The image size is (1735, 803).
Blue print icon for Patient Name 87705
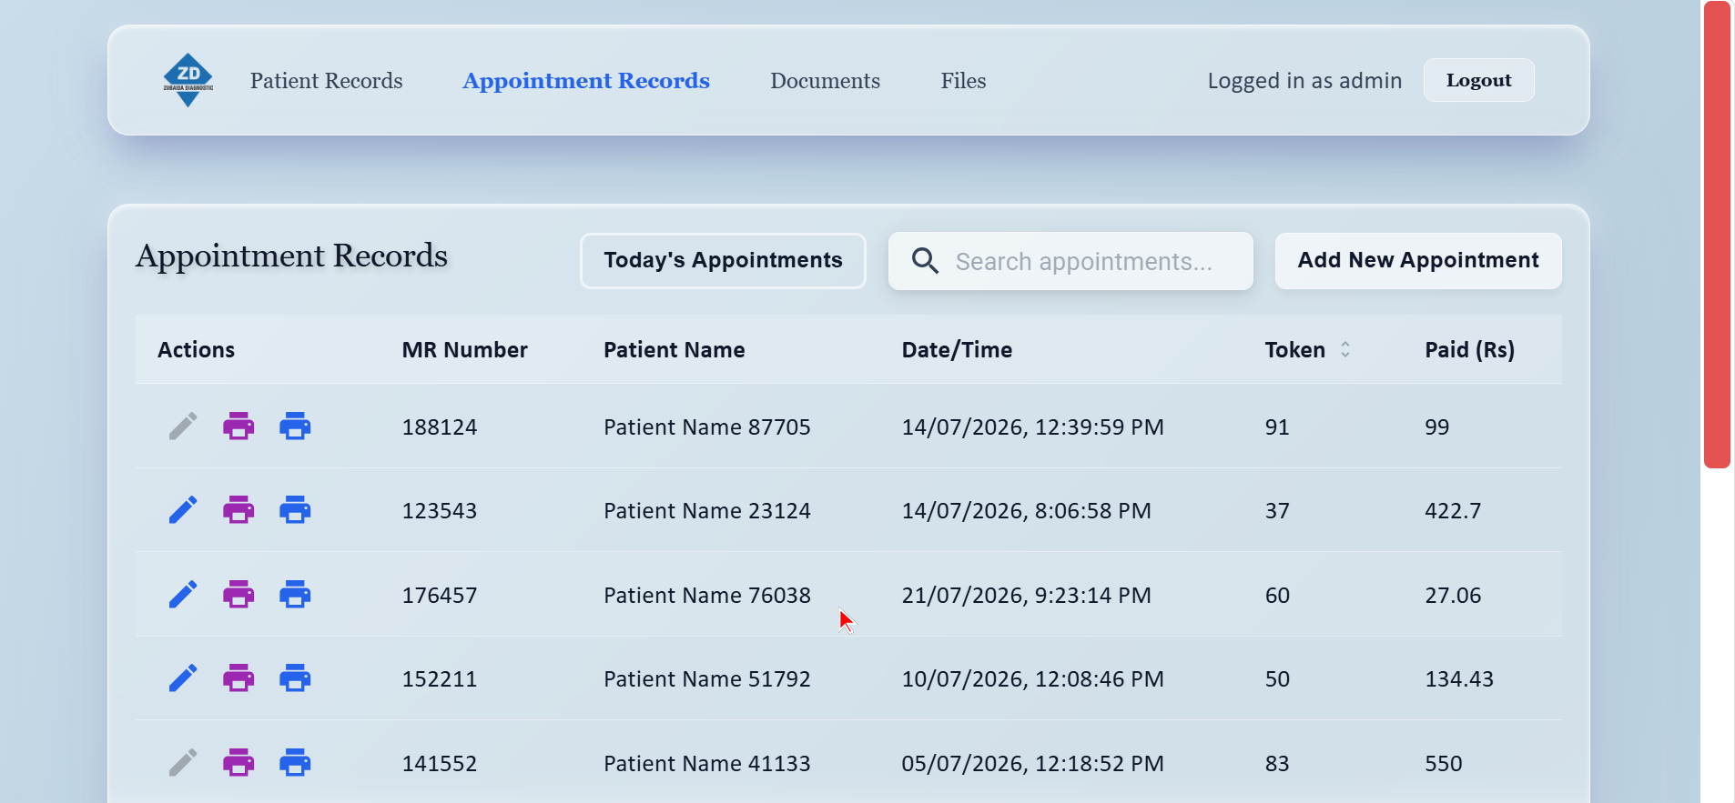(295, 427)
